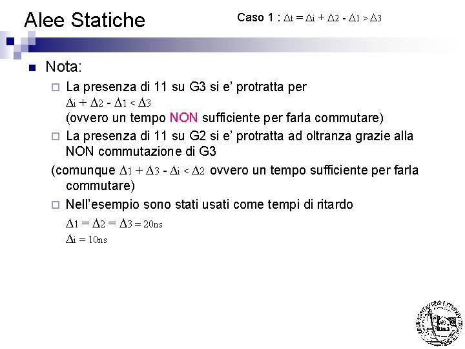Click the text 'Δi = 10ns'
The image size is (465, 349).
pyautogui.click(x=87, y=239)
